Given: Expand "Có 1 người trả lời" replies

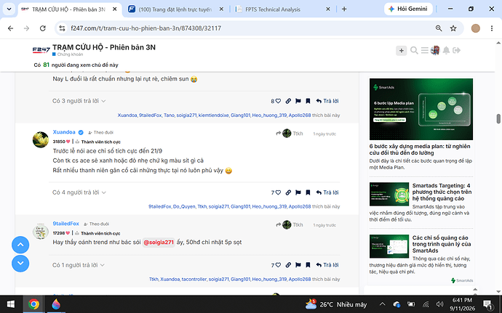Looking at the screenshot, I should (79, 265).
